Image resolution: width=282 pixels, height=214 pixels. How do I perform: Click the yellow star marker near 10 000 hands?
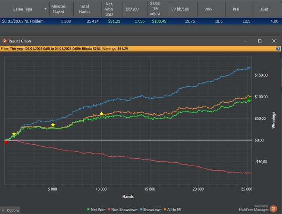(102, 114)
